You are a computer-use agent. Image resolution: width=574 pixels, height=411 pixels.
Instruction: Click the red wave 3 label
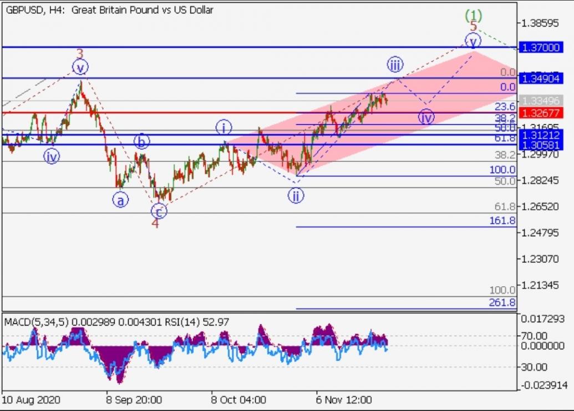(x=80, y=54)
